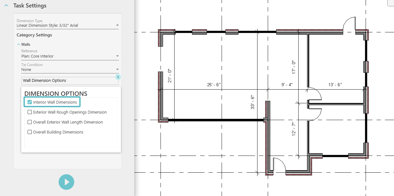The width and height of the screenshot is (394, 196).
Task: Click the Wall Dimension Options field
Action: (70, 80)
